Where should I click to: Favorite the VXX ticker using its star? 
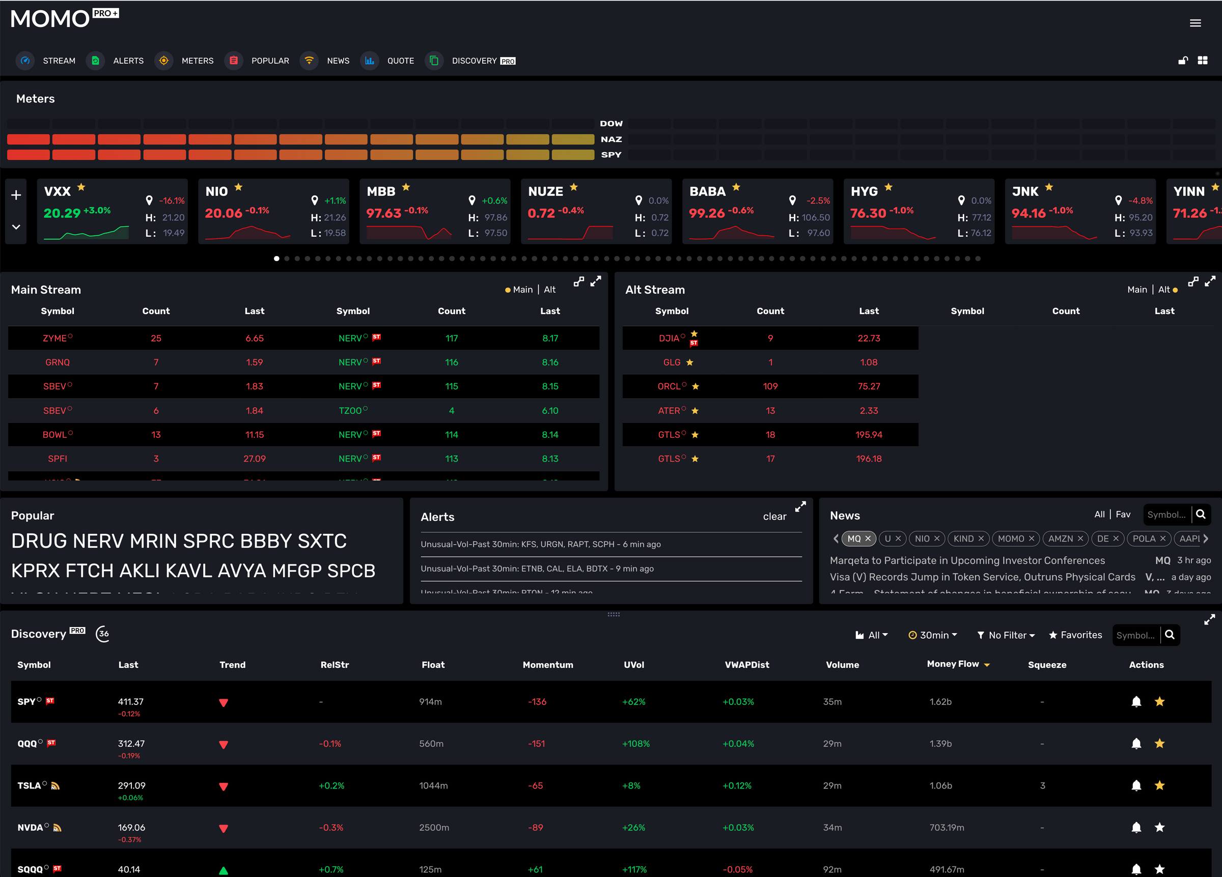(x=81, y=188)
